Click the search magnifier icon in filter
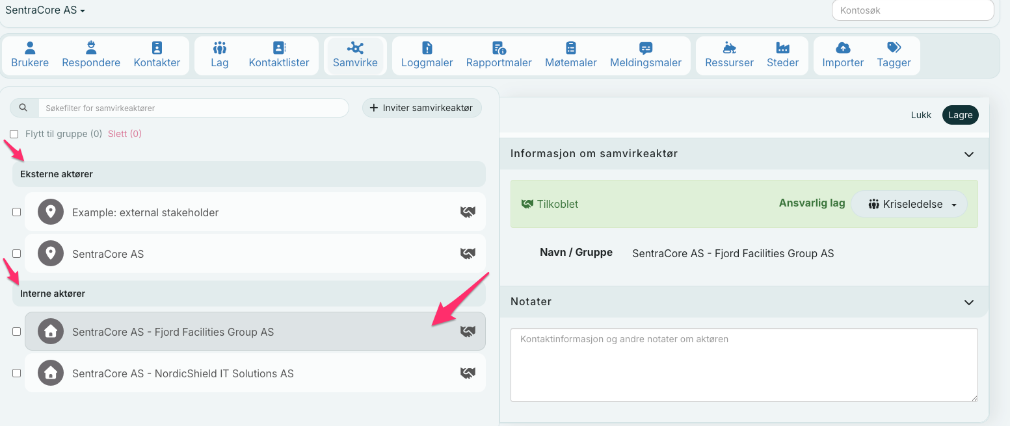Image resolution: width=1010 pixels, height=426 pixels. point(23,108)
